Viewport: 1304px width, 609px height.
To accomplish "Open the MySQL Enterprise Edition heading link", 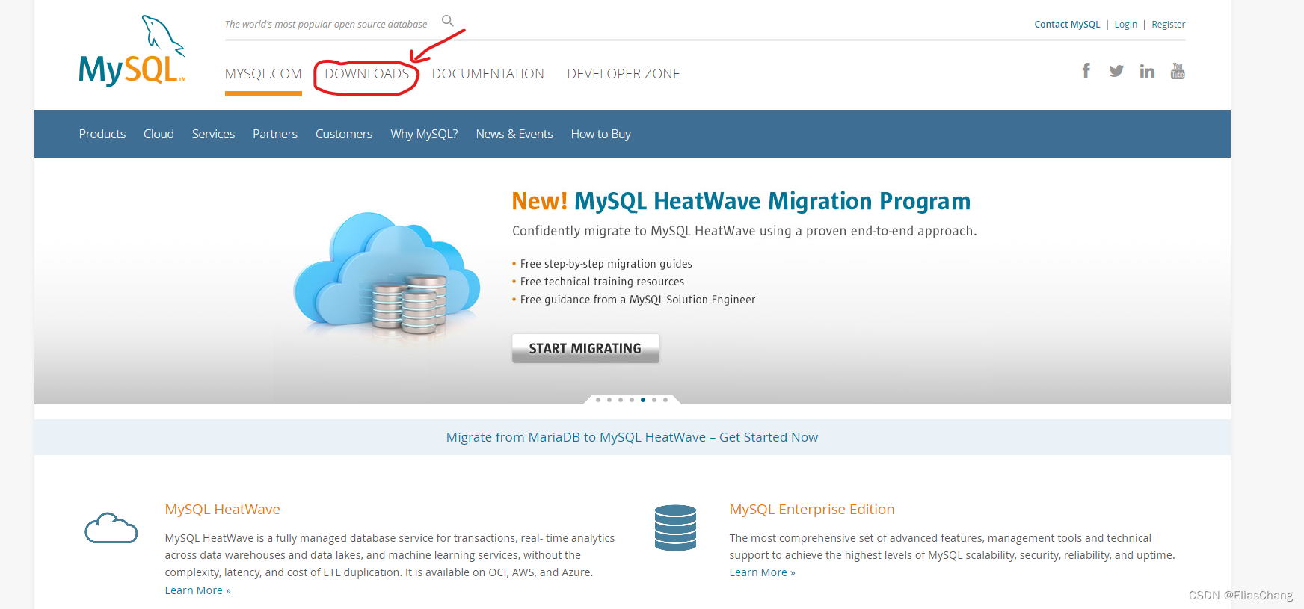I will click(812, 509).
